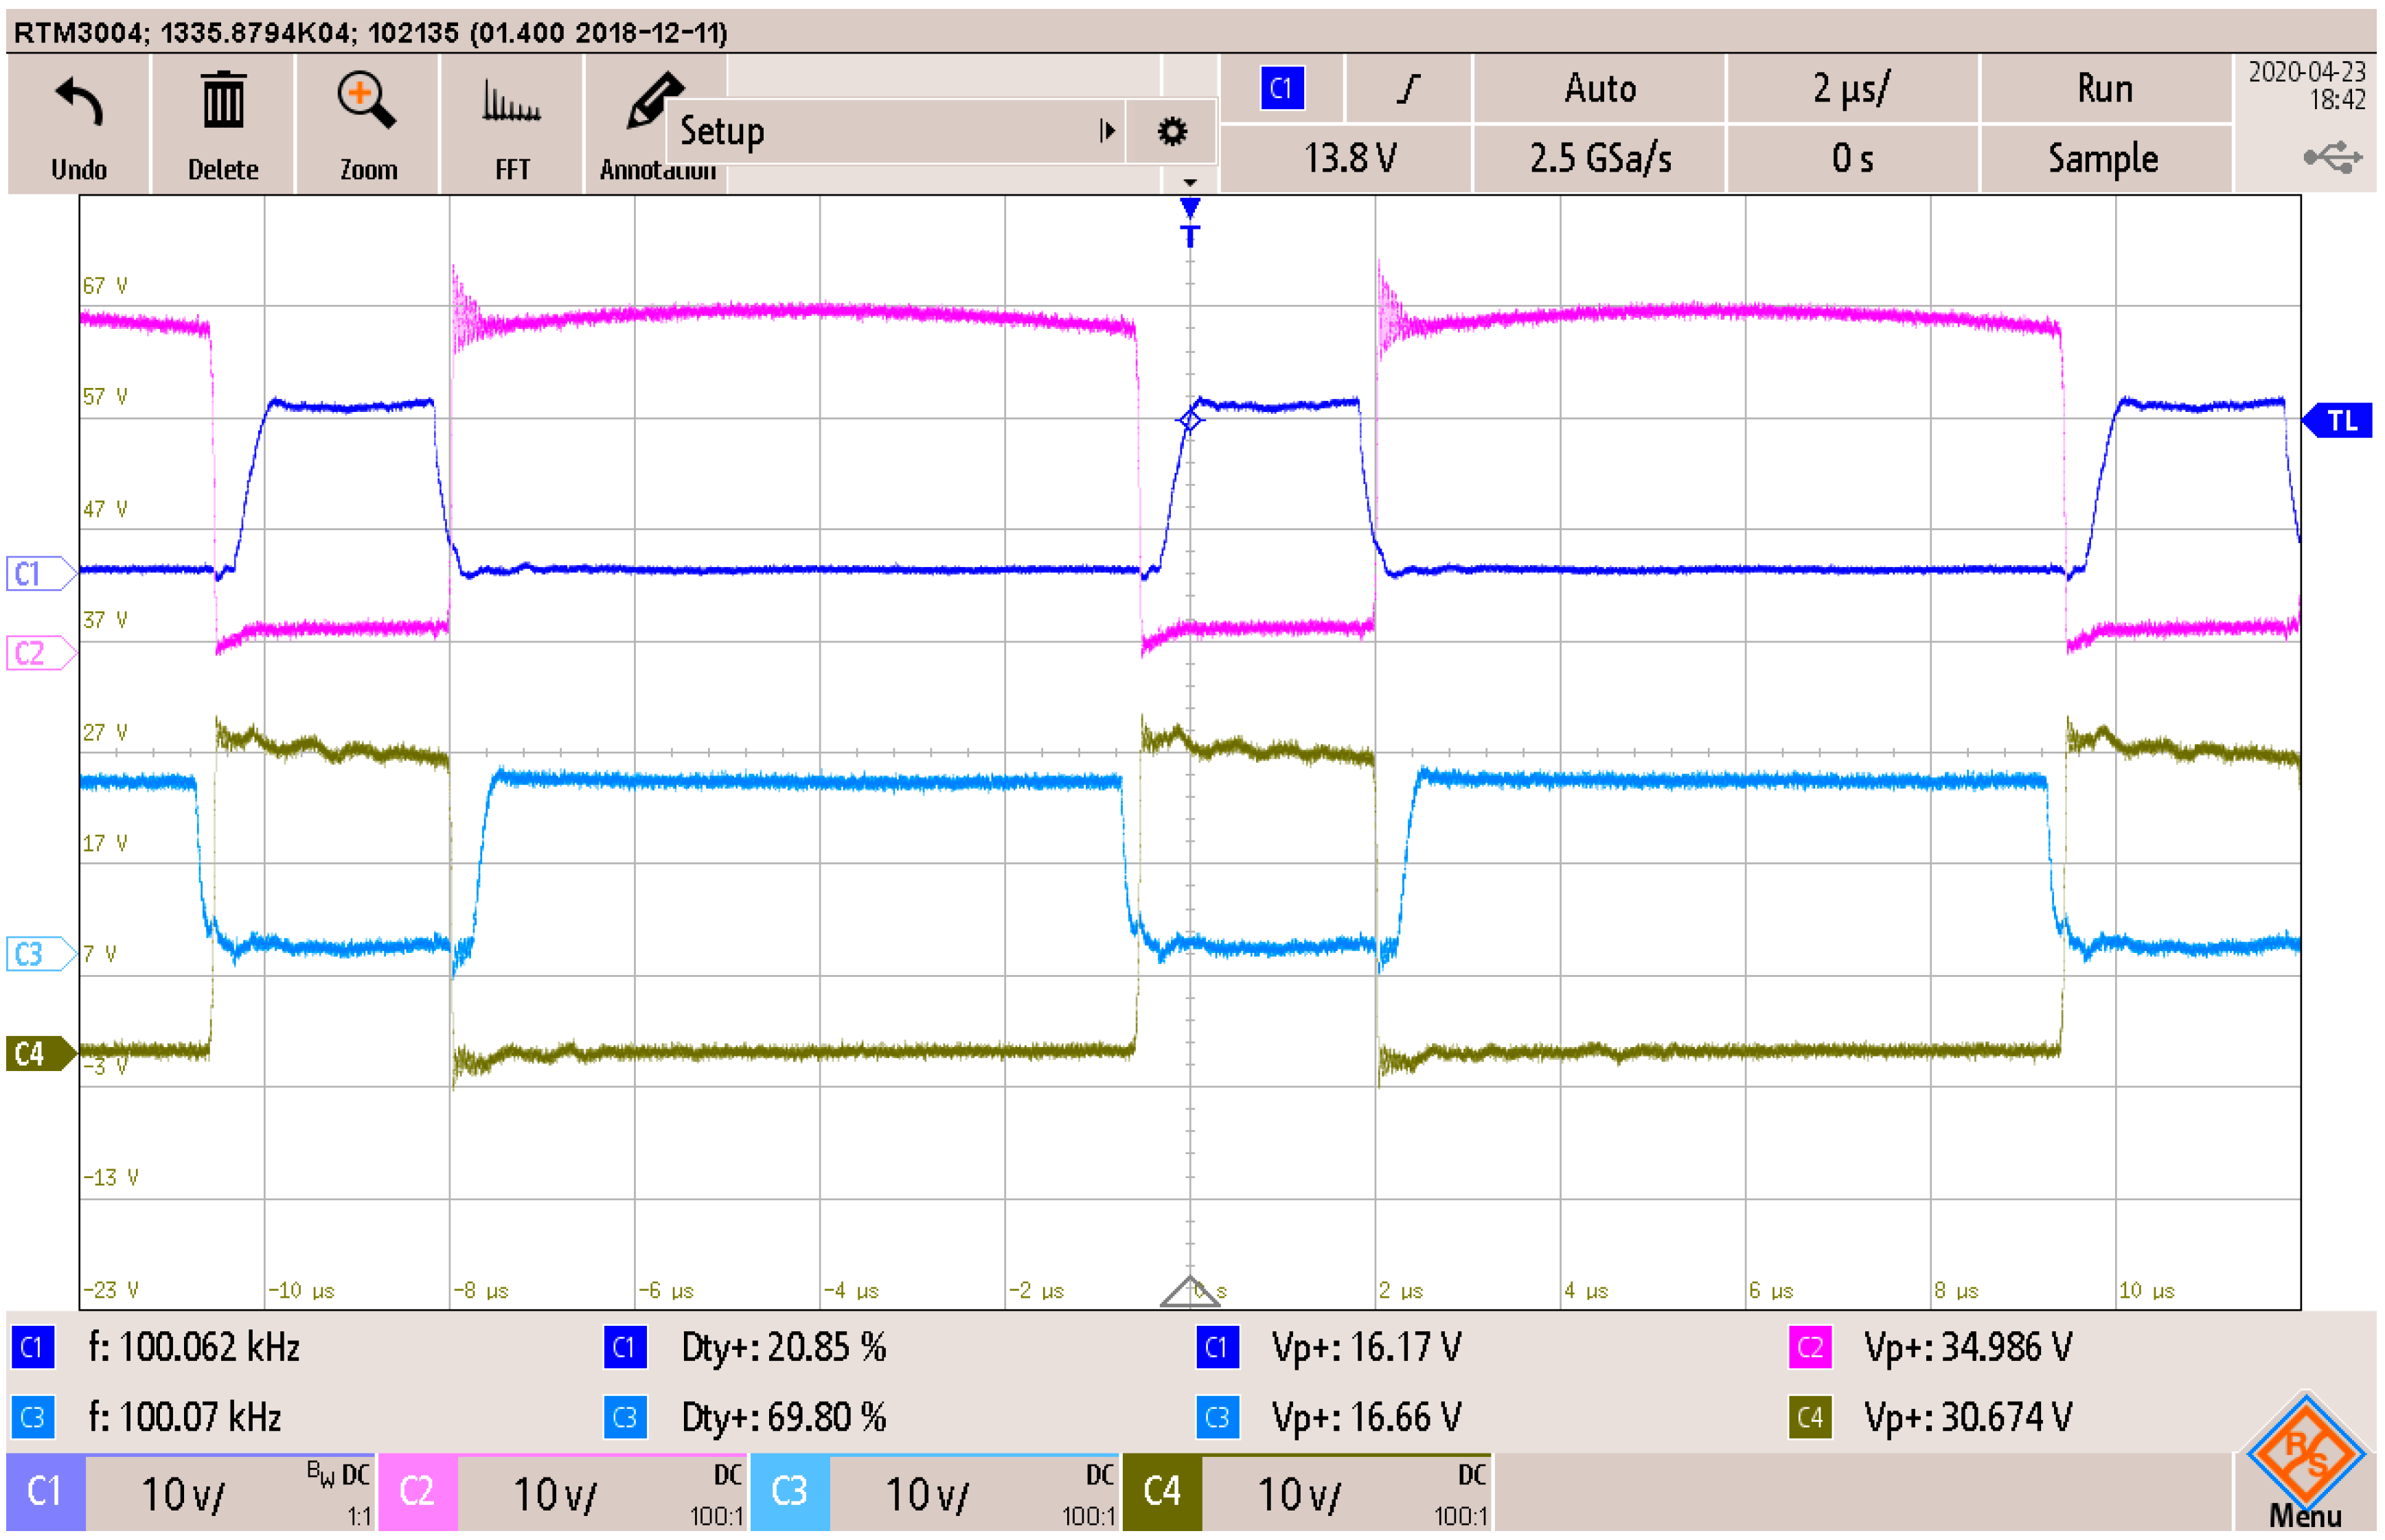Screen dimensions: 2385x1540
Task: Click the Sample acquisition mode button
Action: tap(2103, 158)
